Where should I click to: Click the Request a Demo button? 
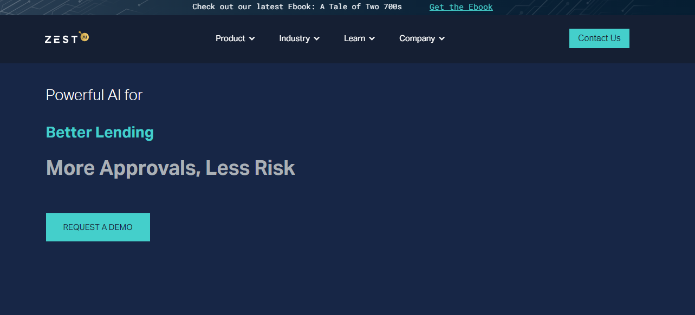coord(98,227)
